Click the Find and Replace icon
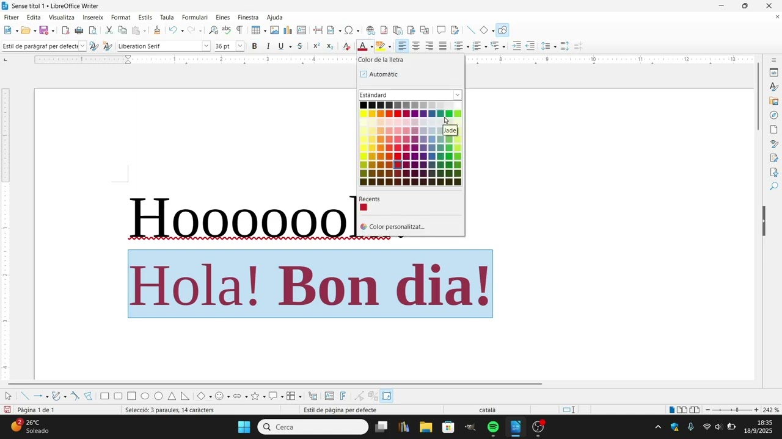Image resolution: width=782 pixels, height=439 pixels. click(x=213, y=30)
